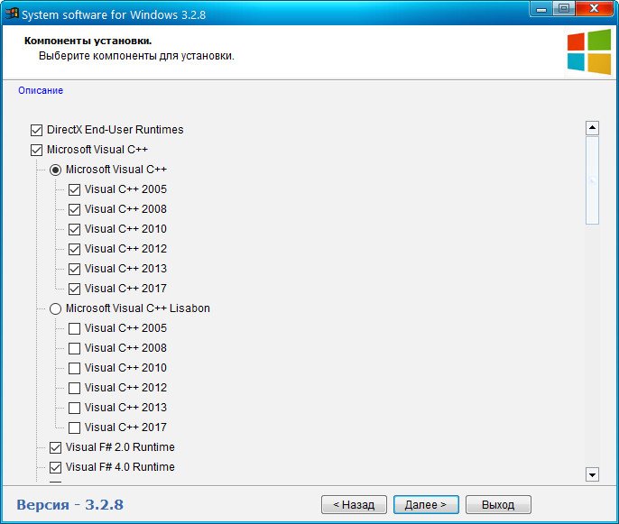
Task: Check Visual C++ 2017 in Lisabon group
Action: point(74,427)
